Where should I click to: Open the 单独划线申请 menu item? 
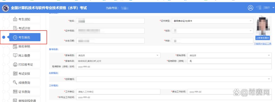point(27,100)
